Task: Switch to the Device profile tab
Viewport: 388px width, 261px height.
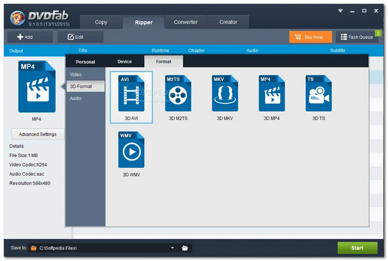Action: tap(124, 61)
